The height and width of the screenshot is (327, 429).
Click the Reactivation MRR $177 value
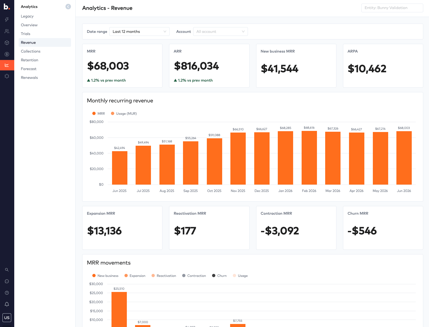[185, 231]
